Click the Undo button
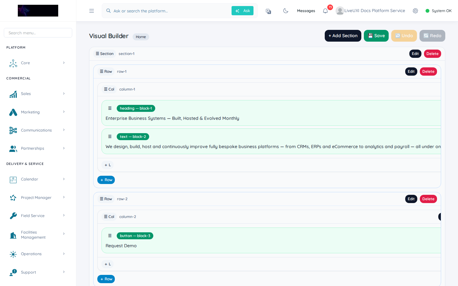 click(x=404, y=36)
